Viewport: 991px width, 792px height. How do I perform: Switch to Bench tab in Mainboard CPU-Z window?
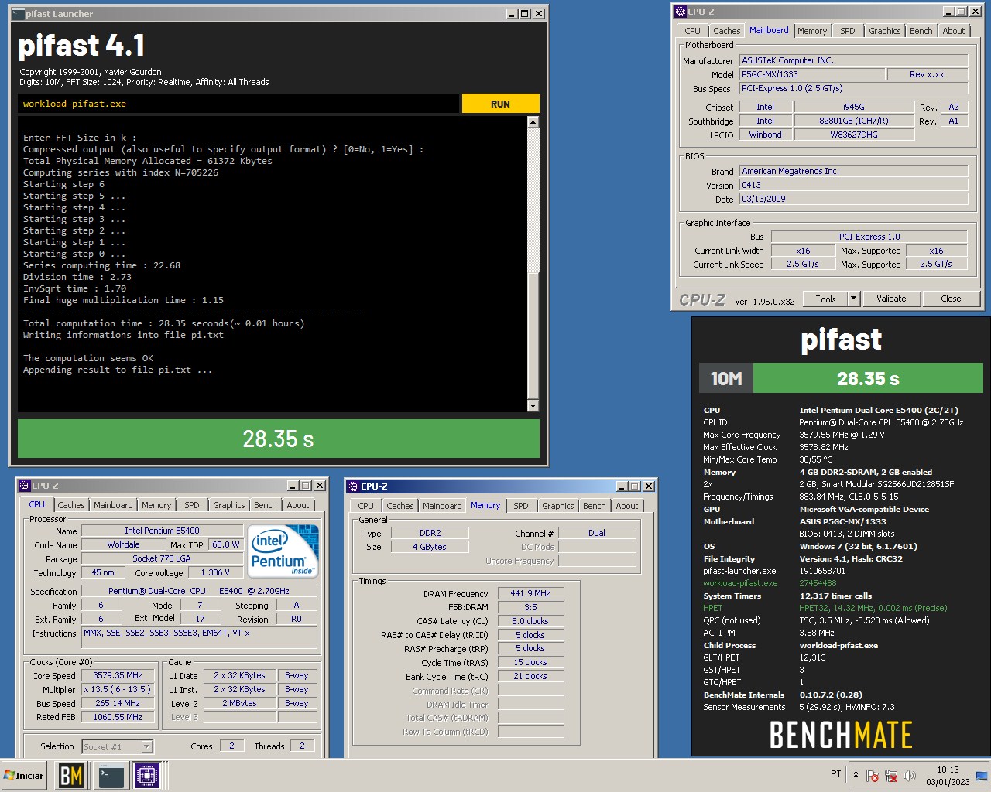921,31
